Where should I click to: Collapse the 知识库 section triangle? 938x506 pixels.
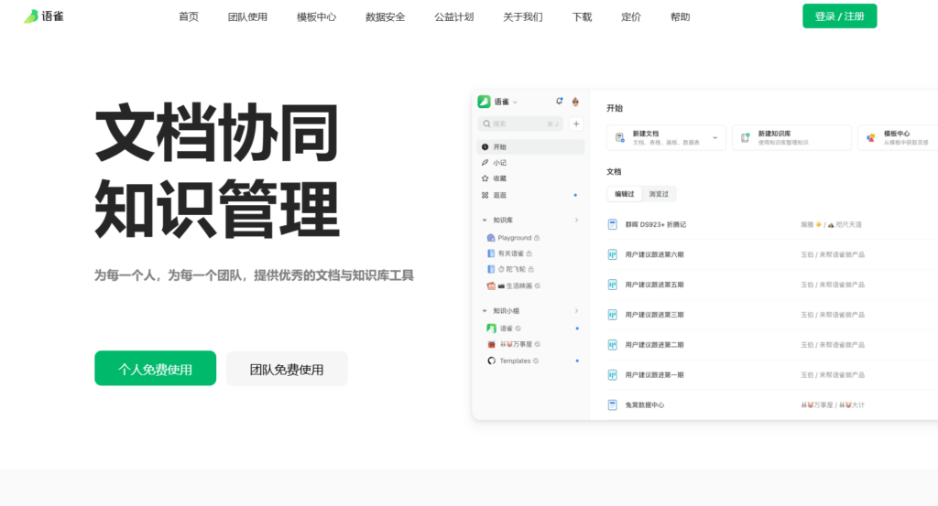pos(485,221)
